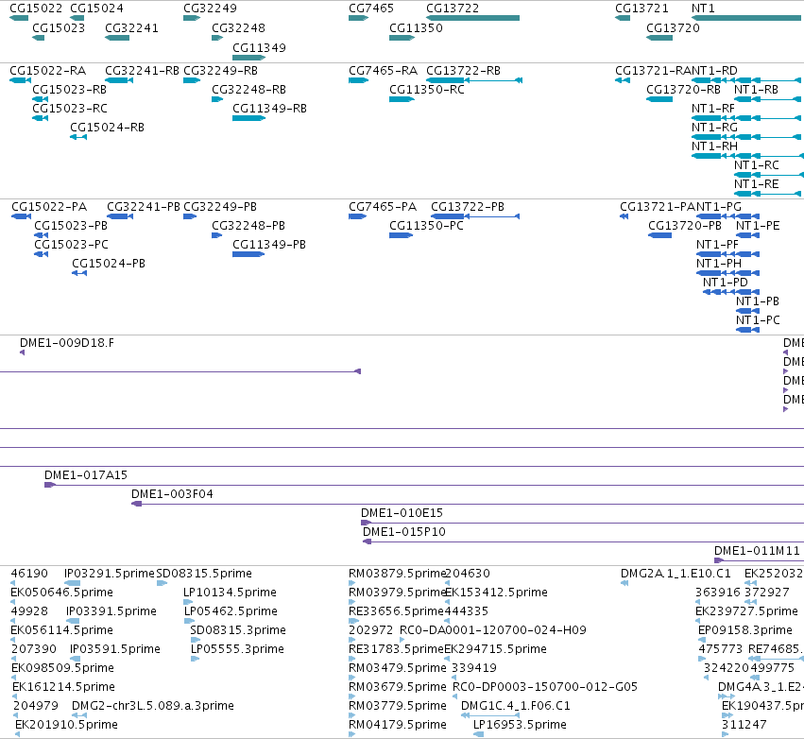The width and height of the screenshot is (804, 739).
Task: Click protein CG13720-PB
Action: point(685,226)
